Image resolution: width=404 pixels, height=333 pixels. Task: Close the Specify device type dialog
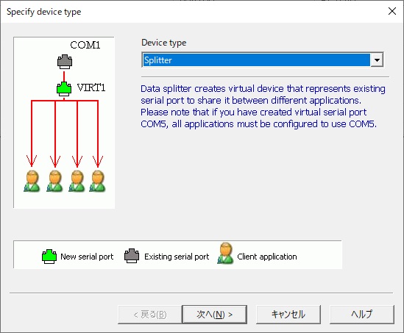[392, 11]
